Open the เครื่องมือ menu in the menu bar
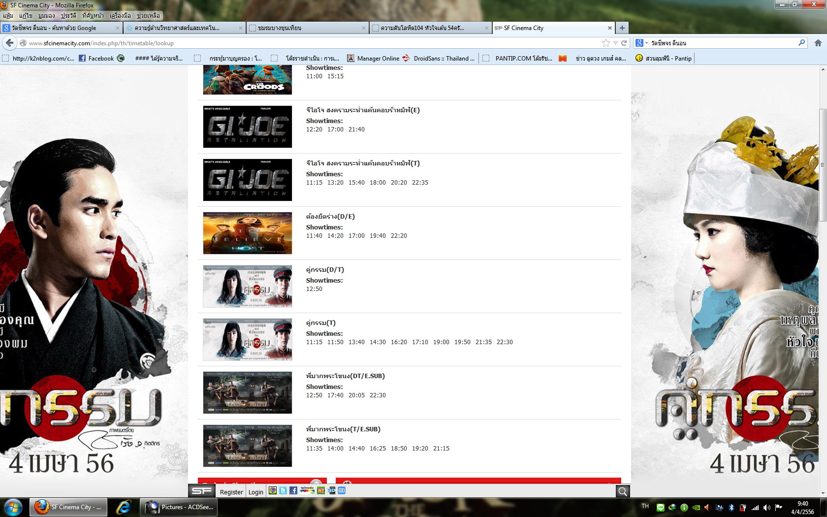Image resolution: width=827 pixels, height=517 pixels. [120, 16]
